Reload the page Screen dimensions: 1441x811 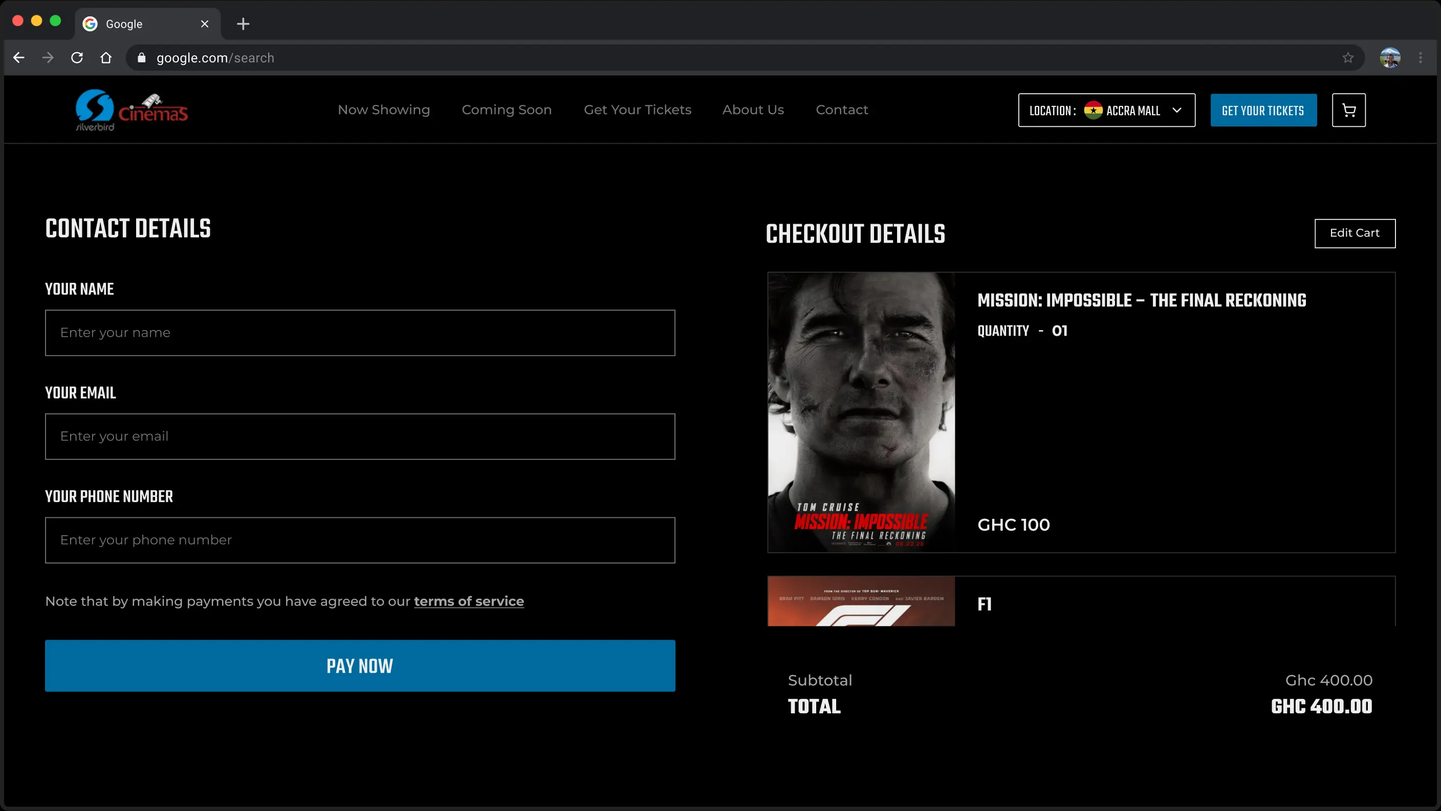tap(77, 58)
